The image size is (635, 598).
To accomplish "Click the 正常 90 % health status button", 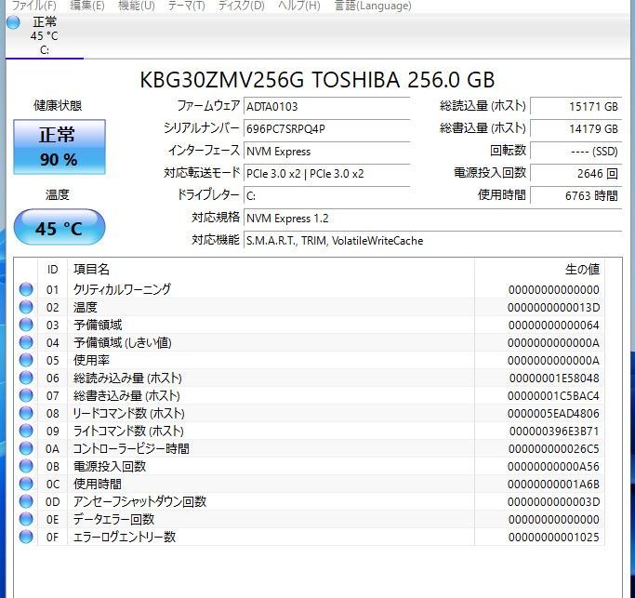I will (x=60, y=147).
